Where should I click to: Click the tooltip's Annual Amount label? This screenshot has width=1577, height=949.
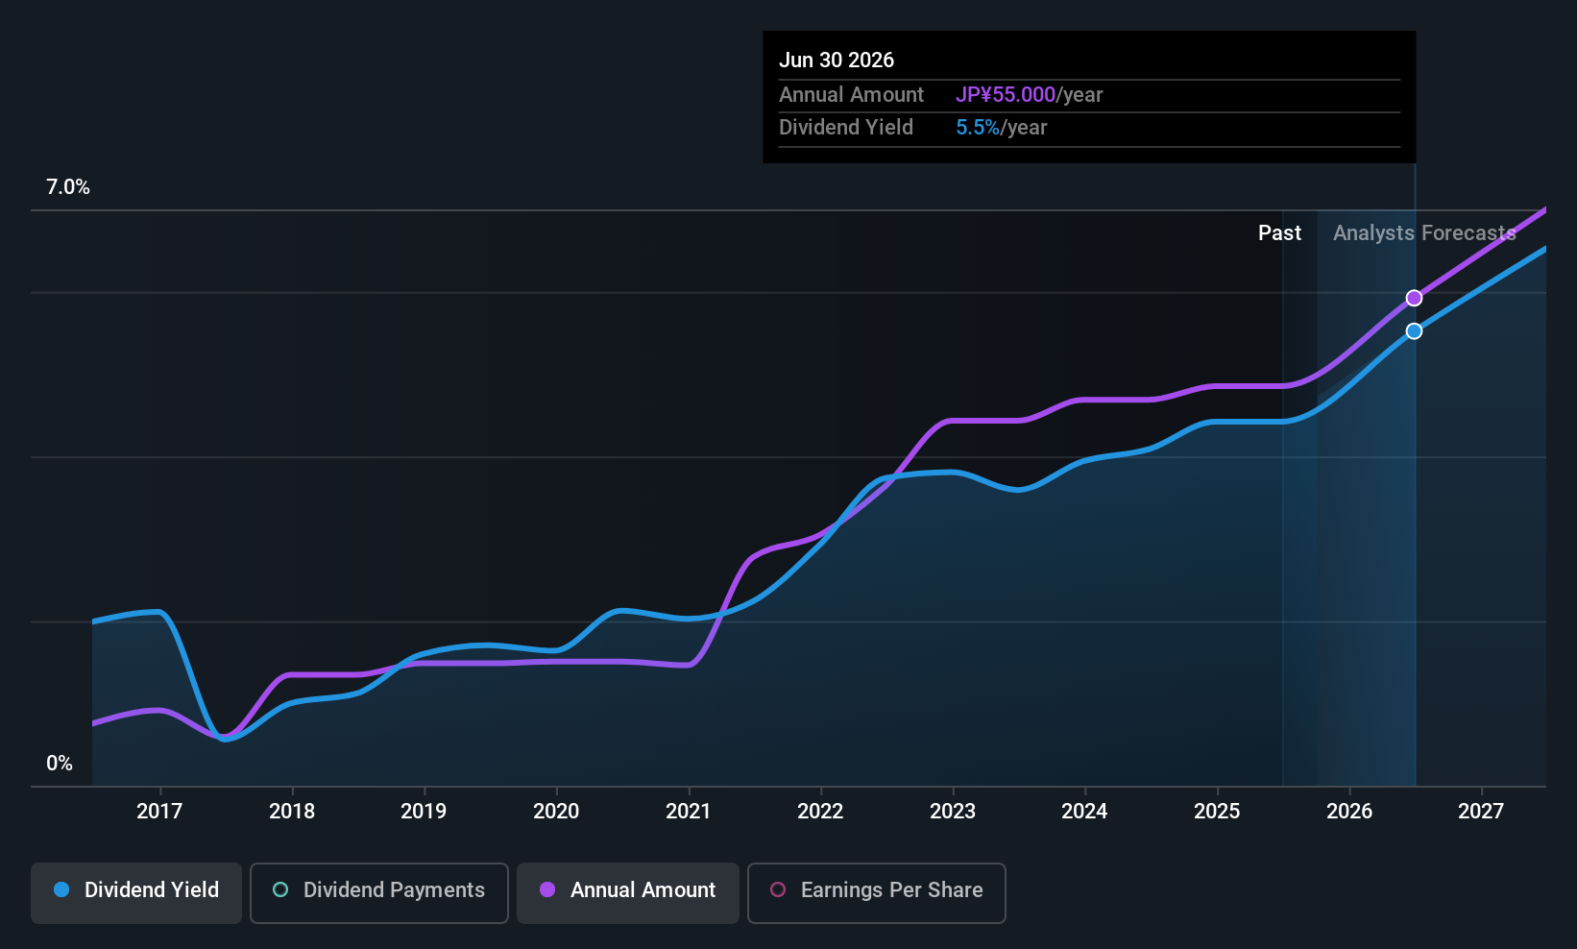pyautogui.click(x=851, y=95)
